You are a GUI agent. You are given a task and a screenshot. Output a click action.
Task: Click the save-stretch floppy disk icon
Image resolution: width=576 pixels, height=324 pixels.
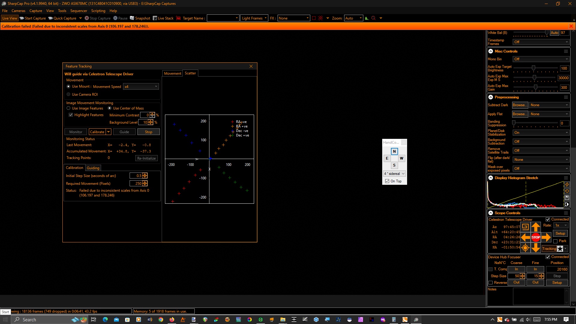(567, 198)
